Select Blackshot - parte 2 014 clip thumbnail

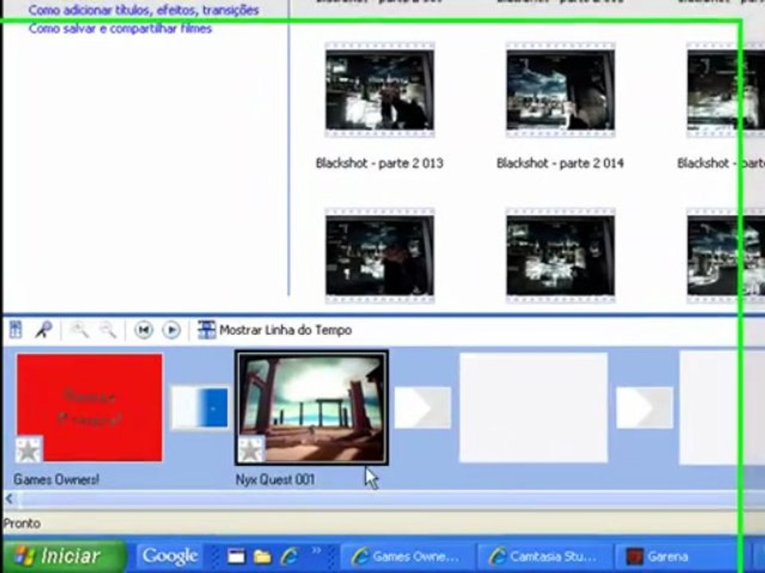coord(560,91)
